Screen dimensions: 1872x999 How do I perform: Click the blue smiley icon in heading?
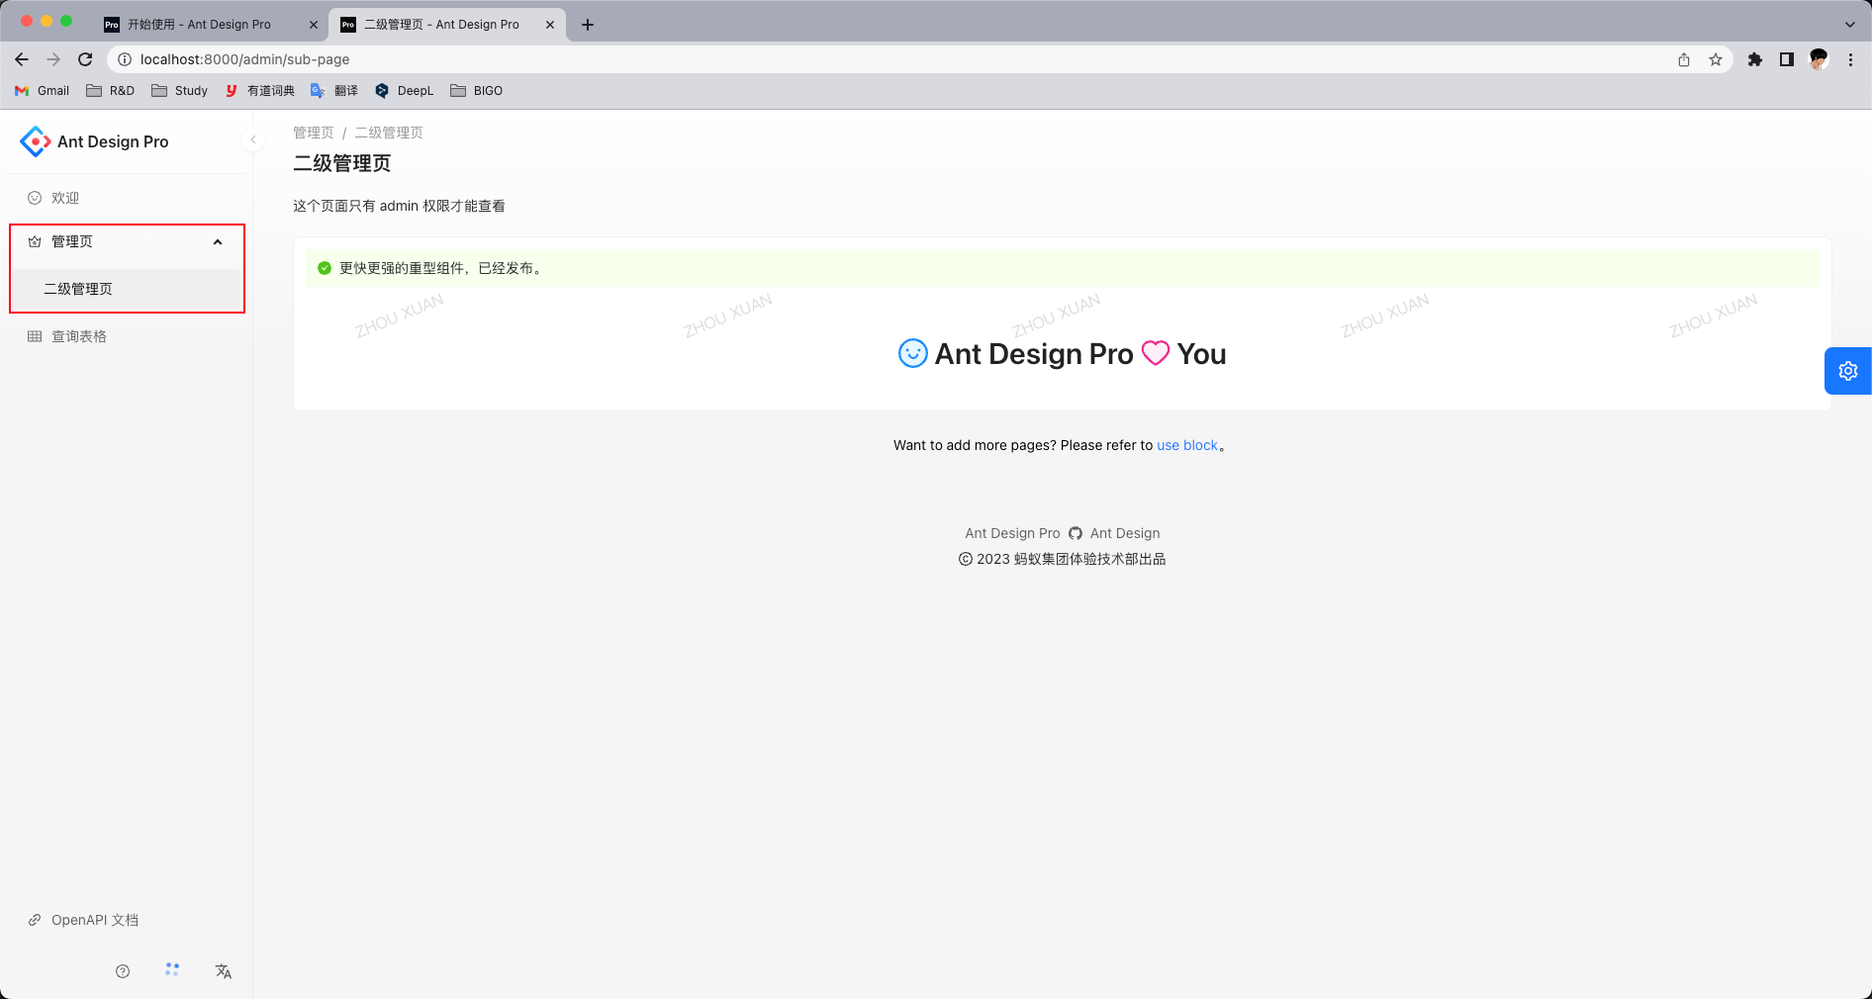click(x=912, y=353)
